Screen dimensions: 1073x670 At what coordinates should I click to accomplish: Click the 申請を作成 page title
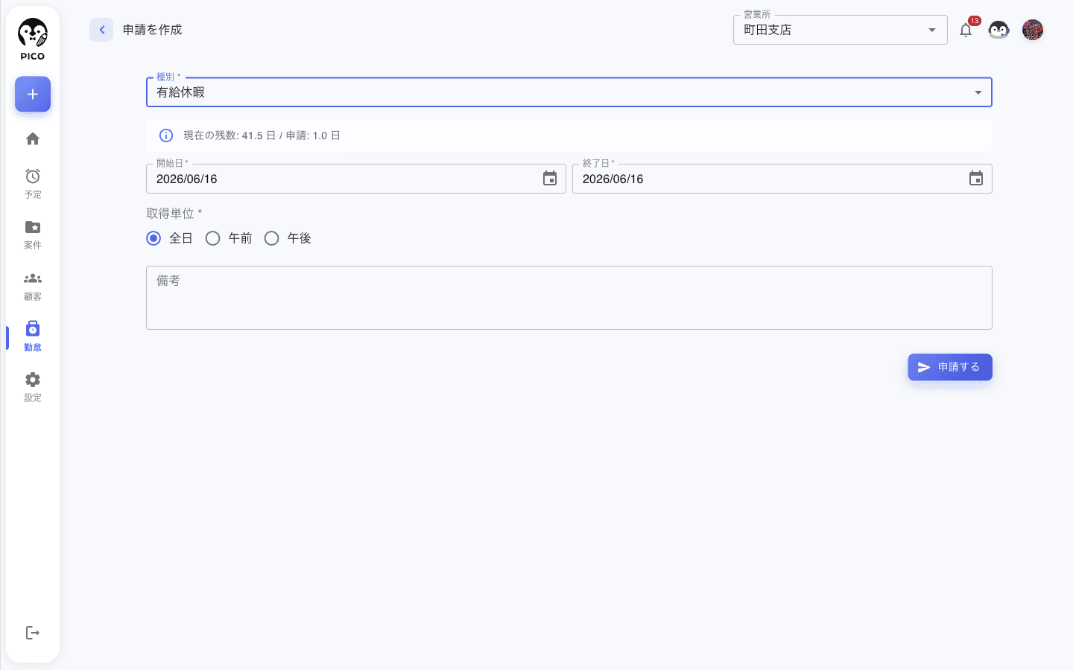coord(153,30)
